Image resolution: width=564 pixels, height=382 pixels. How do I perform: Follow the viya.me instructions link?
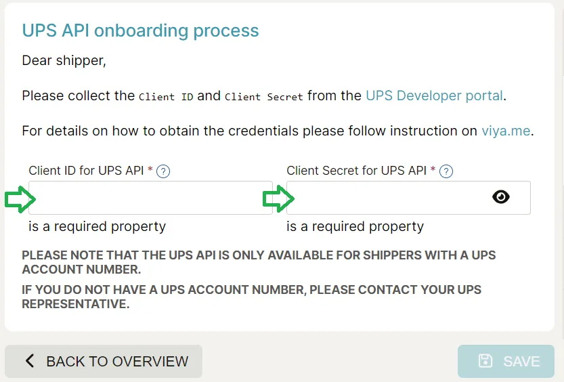point(506,131)
